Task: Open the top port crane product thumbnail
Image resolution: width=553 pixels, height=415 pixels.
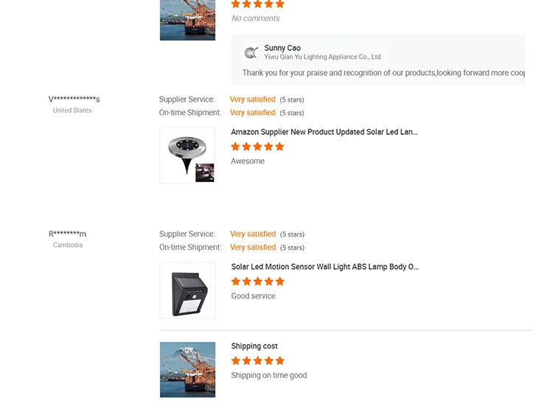Action: (188, 19)
